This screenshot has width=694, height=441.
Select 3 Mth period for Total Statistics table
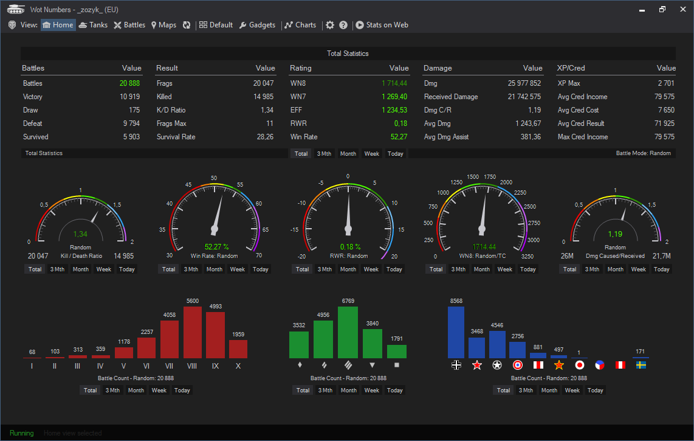(x=324, y=154)
